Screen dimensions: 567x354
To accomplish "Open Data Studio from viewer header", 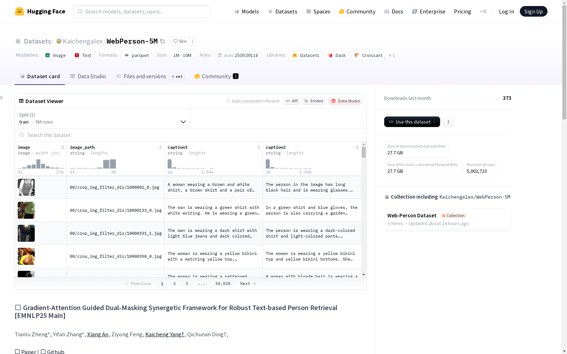I will (345, 101).
